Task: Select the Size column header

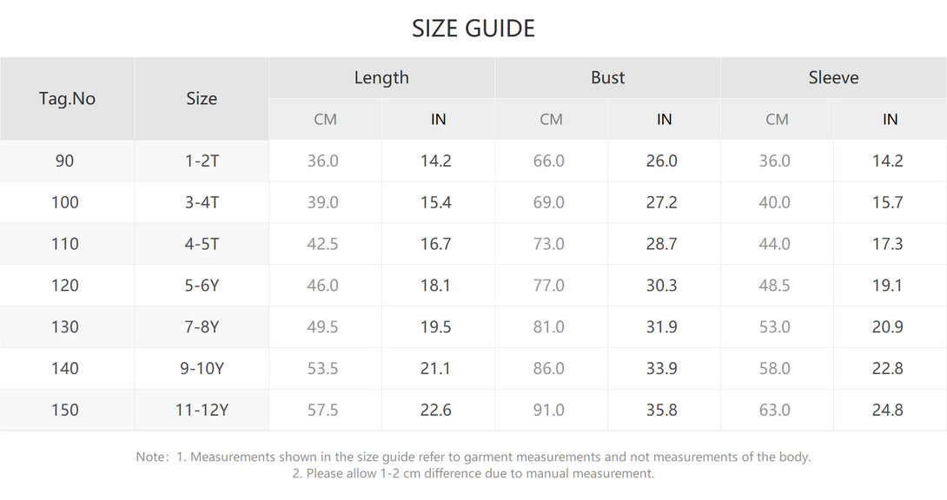Action: (x=201, y=98)
